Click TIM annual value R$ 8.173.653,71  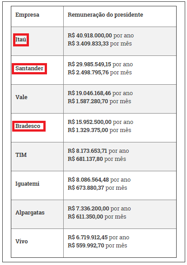(x=88, y=151)
